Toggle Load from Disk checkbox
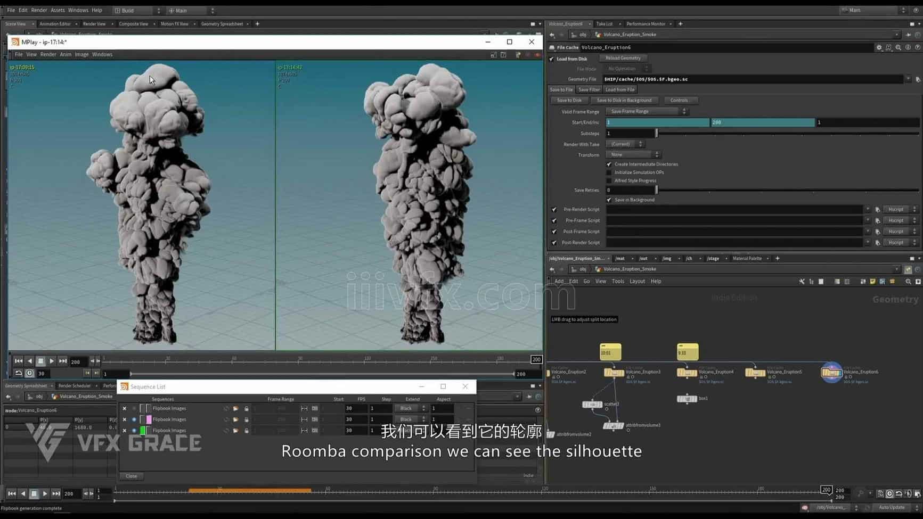Image resolution: width=923 pixels, height=519 pixels. click(x=552, y=59)
